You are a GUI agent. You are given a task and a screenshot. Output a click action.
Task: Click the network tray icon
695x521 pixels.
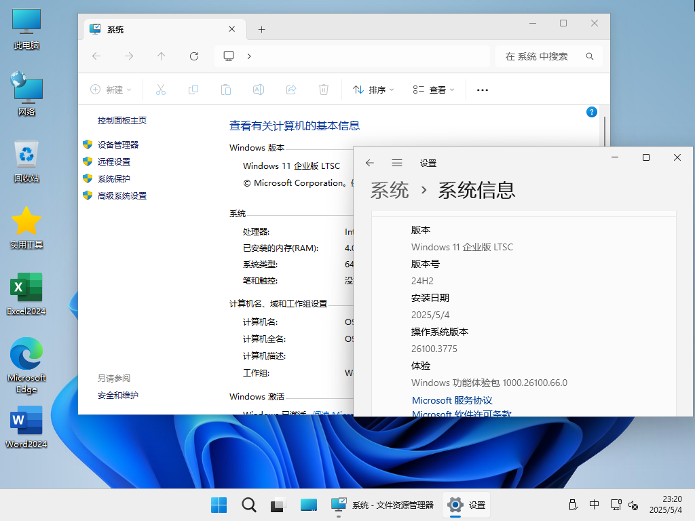(615, 505)
